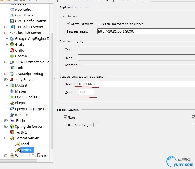Open Run Ant target browse button
This screenshot has width=195, height=169.
click(96, 125)
